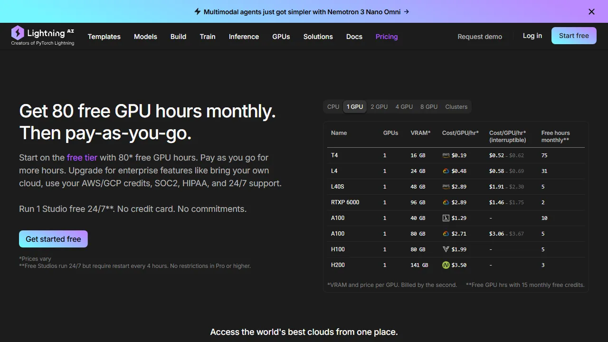Click the 'Access the world's best clouds' heading
The image size is (608, 342).
click(304, 332)
